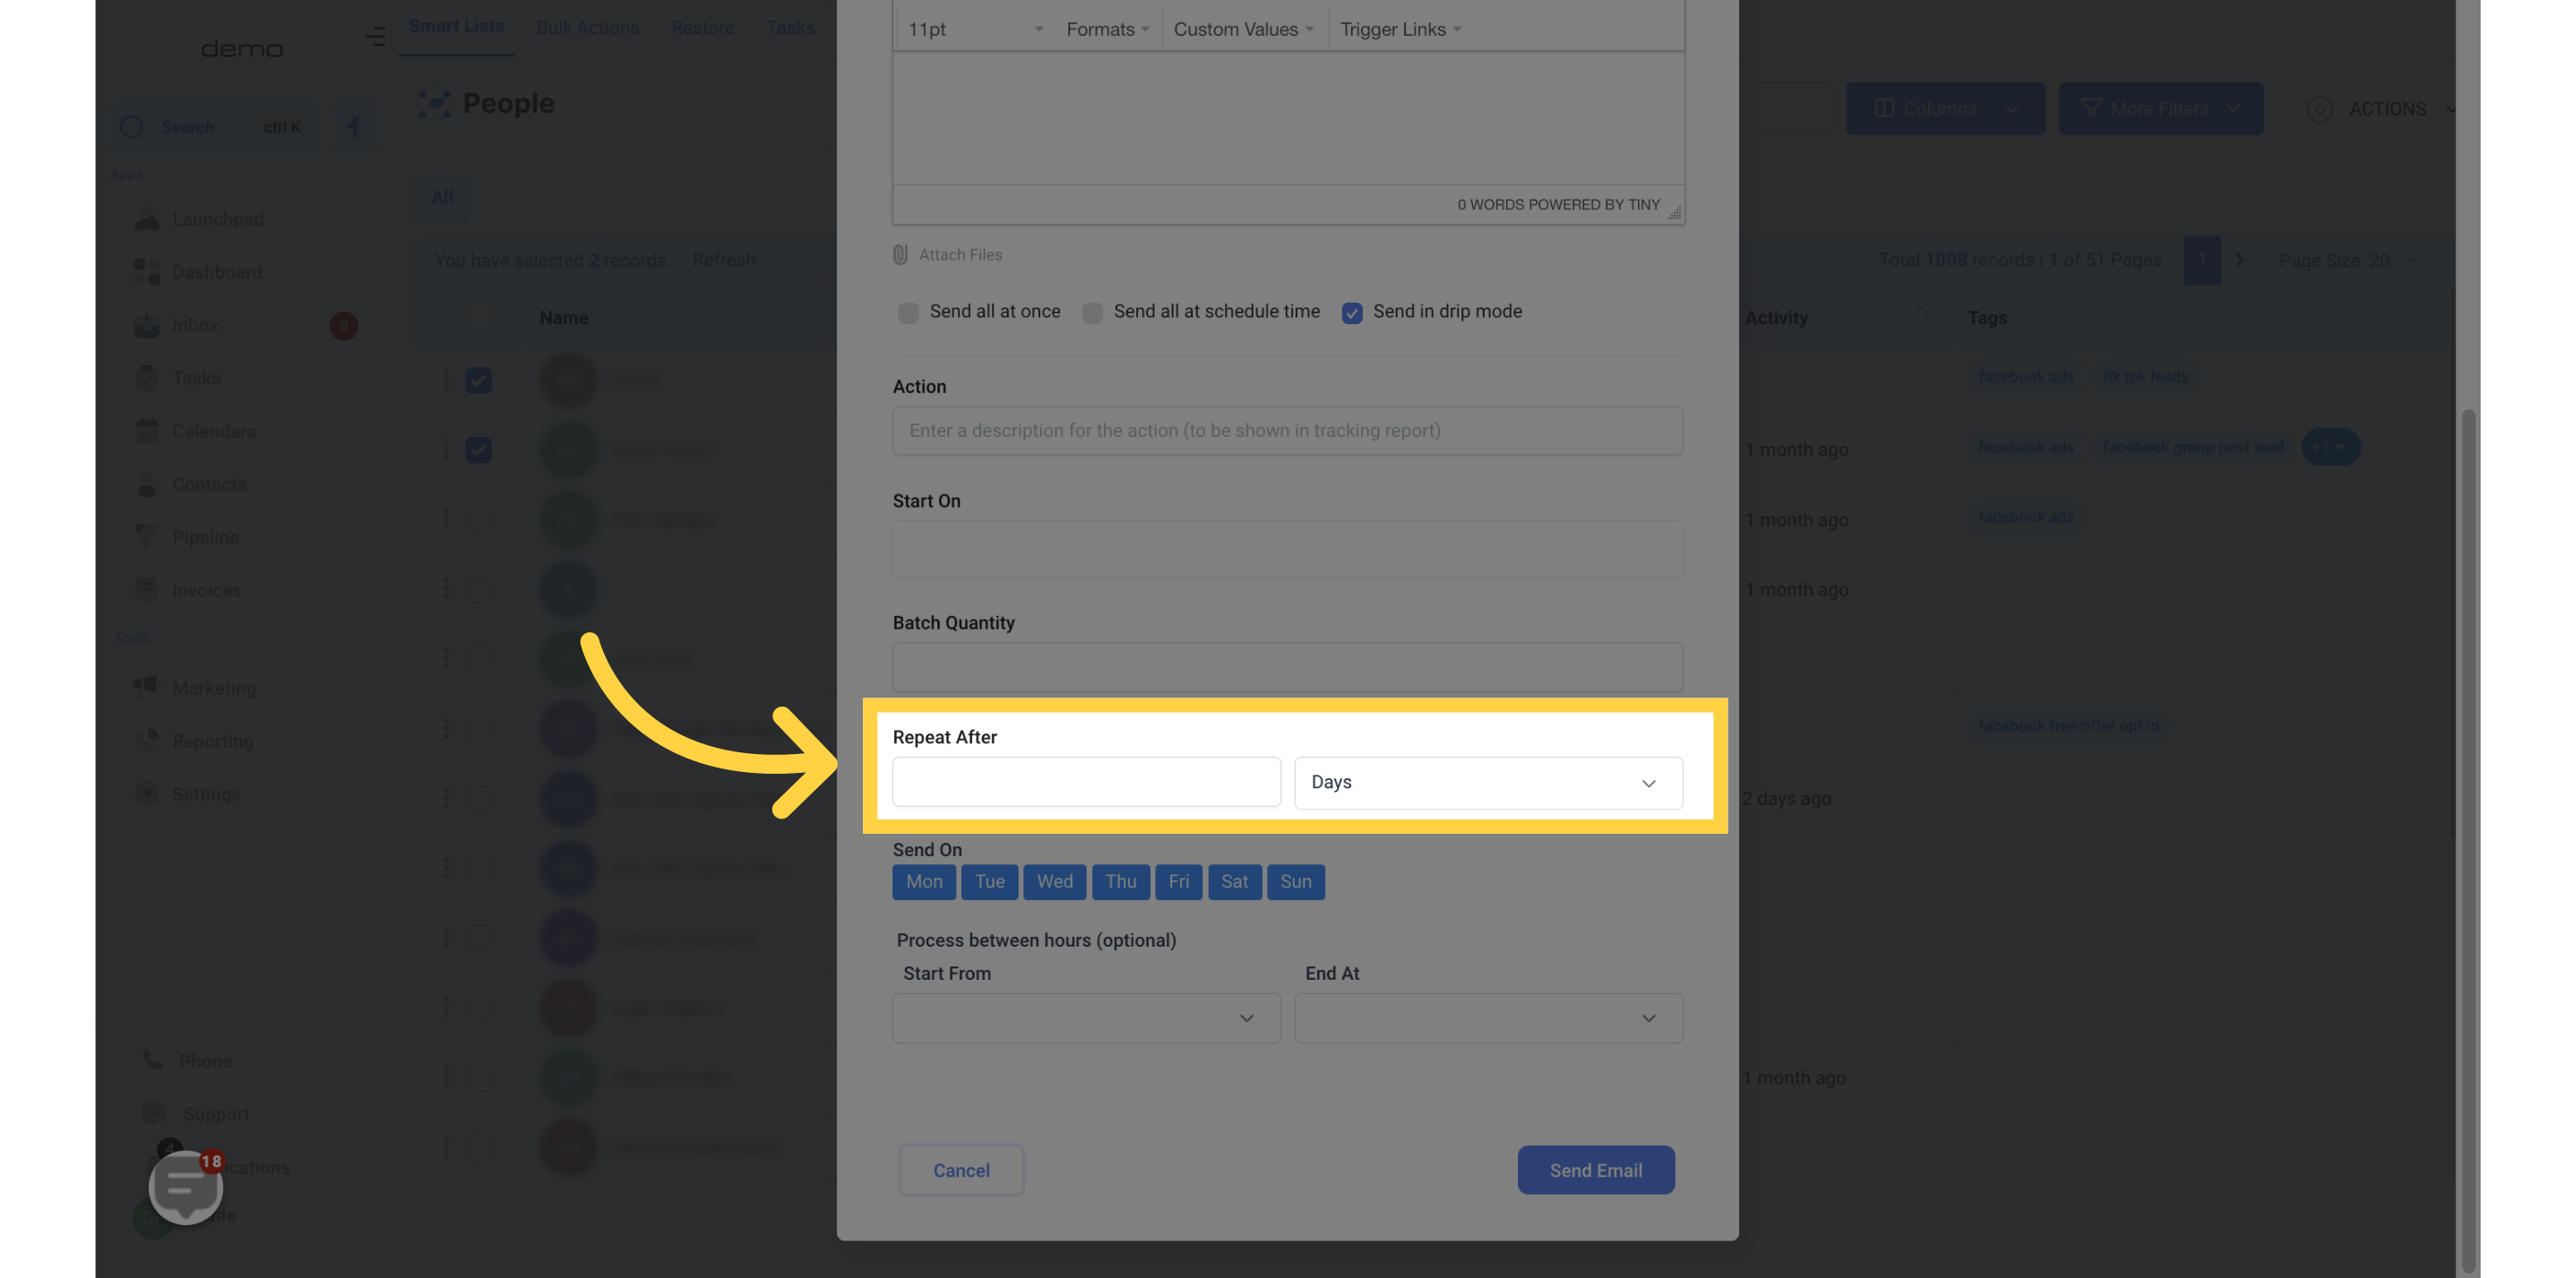Click the Invoices sidebar icon
The height and width of the screenshot is (1278, 2576).
click(x=147, y=590)
